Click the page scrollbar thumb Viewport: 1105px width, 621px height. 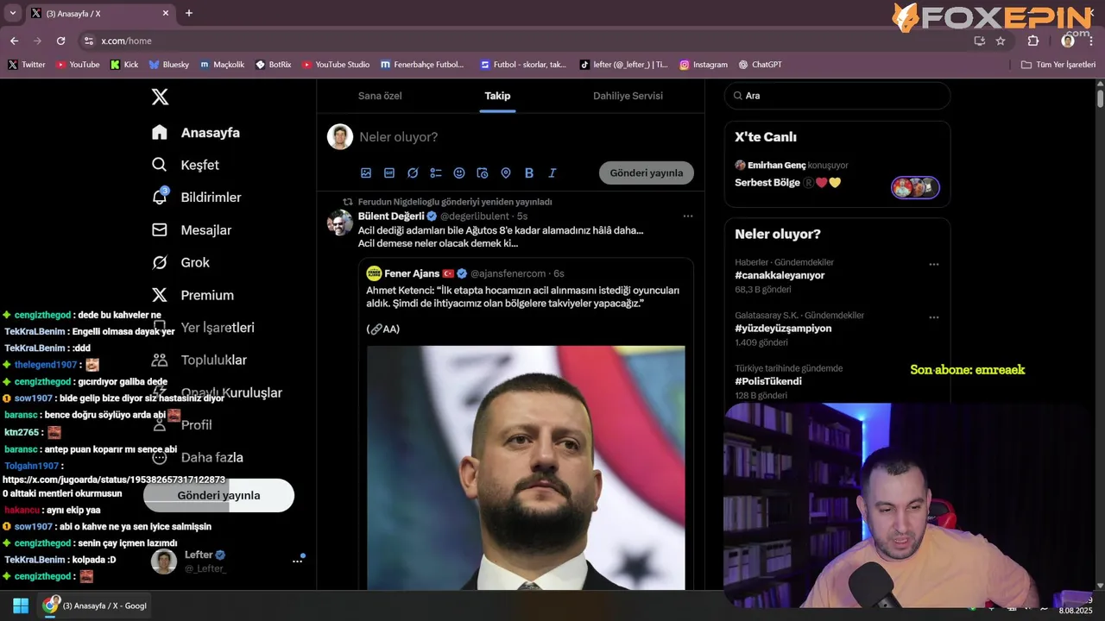[1100, 97]
